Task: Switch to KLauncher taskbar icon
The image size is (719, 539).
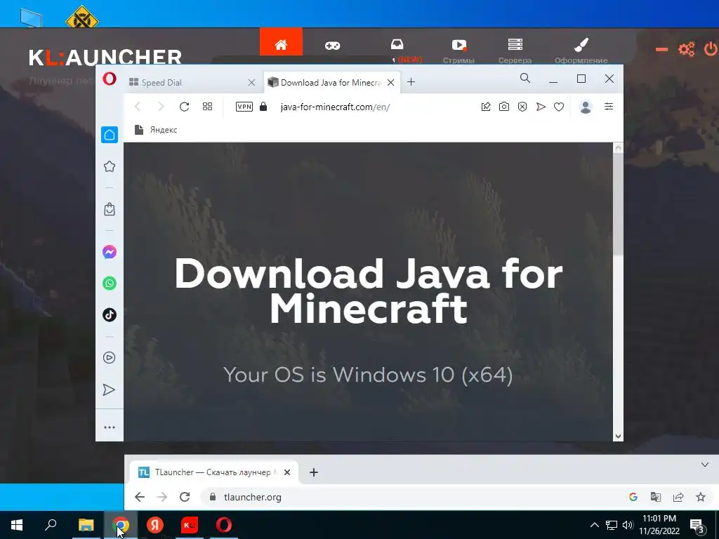Action: click(190, 525)
